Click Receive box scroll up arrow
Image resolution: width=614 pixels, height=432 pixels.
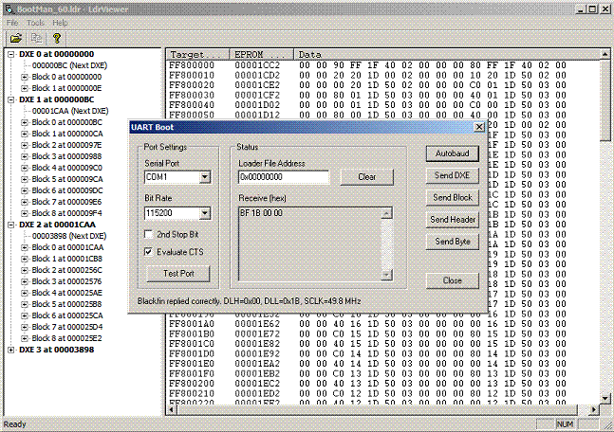click(x=386, y=213)
